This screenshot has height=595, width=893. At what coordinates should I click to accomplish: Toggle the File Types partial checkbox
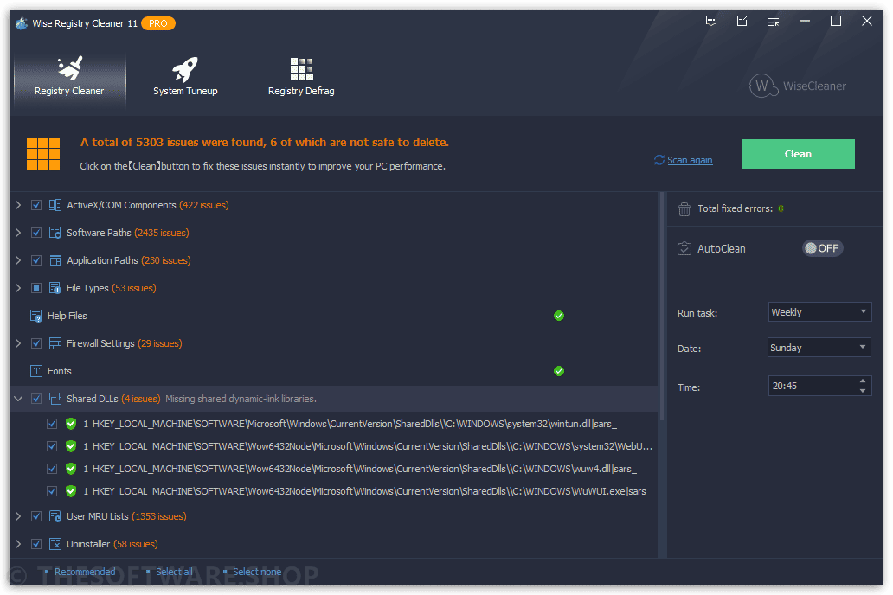pyautogui.click(x=36, y=288)
